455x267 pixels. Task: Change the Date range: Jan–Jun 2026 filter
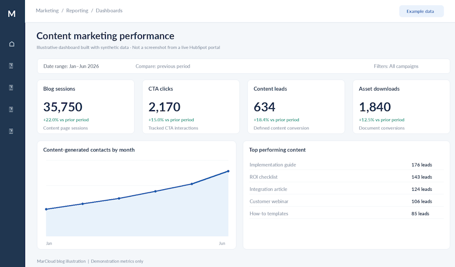(71, 66)
